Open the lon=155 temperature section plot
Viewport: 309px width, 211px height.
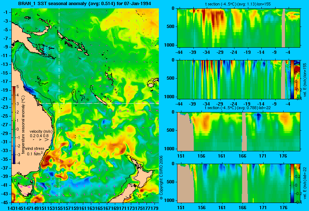tap(238, 28)
